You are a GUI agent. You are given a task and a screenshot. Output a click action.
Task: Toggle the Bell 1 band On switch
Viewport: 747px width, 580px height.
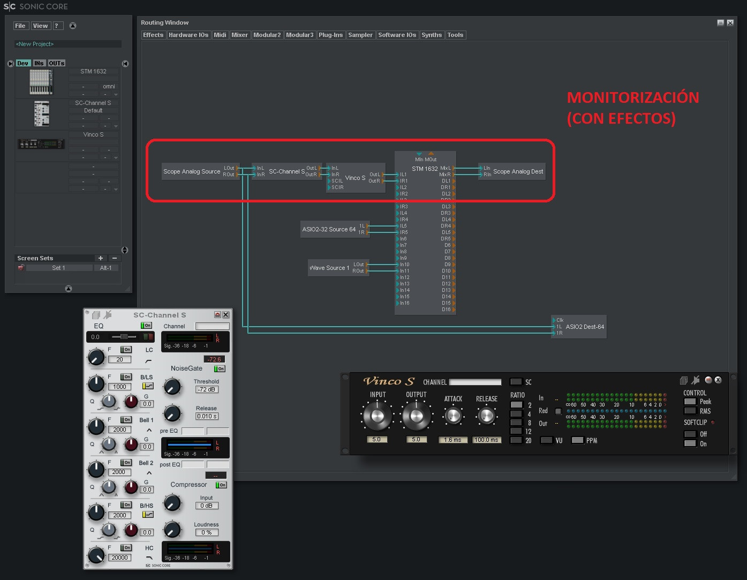coord(126,419)
